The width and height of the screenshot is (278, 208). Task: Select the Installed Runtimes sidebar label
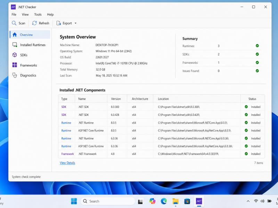(33, 45)
